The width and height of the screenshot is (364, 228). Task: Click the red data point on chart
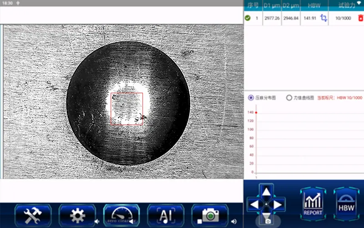pos(256,112)
